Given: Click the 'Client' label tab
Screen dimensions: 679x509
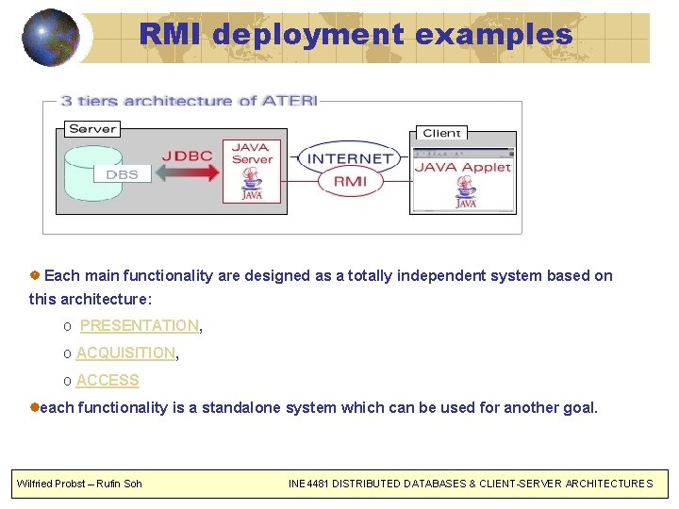Looking at the screenshot, I should 441,133.
